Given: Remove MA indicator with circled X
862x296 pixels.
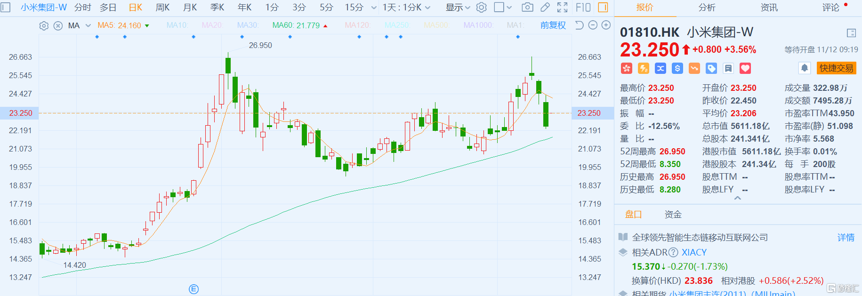Looking at the screenshot, I should coord(58,26).
